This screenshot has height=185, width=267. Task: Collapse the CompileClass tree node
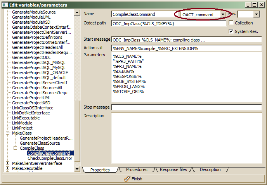pos(16,148)
